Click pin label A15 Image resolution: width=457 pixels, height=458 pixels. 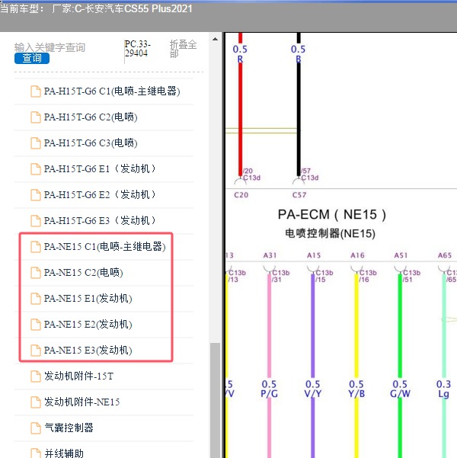(x=314, y=255)
